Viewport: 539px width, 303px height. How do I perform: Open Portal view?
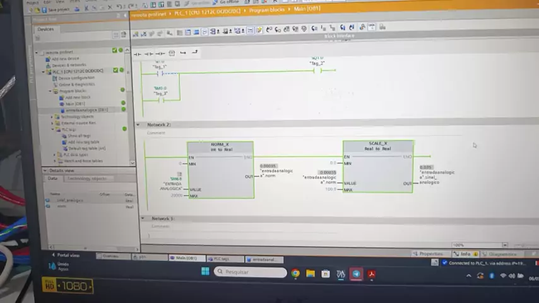(x=66, y=255)
